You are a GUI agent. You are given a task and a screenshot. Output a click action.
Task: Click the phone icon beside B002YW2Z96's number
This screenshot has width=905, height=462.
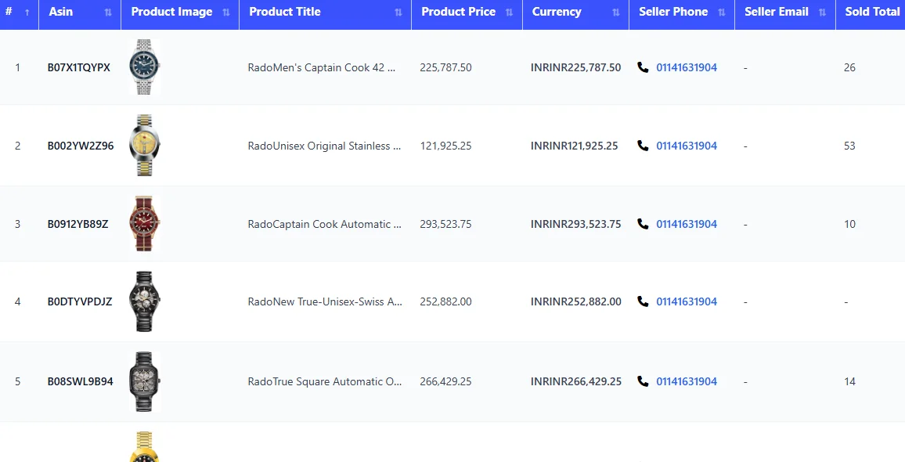coord(643,146)
